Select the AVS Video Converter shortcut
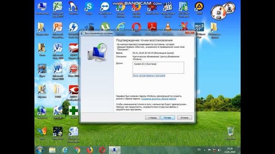 [183, 9]
